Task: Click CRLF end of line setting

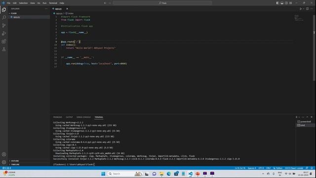Action: coord(269,168)
